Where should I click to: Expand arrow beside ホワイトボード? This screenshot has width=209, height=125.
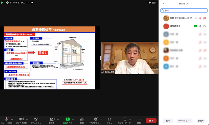(130, 119)
